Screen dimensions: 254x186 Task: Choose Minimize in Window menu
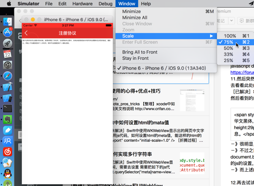point(166,11)
